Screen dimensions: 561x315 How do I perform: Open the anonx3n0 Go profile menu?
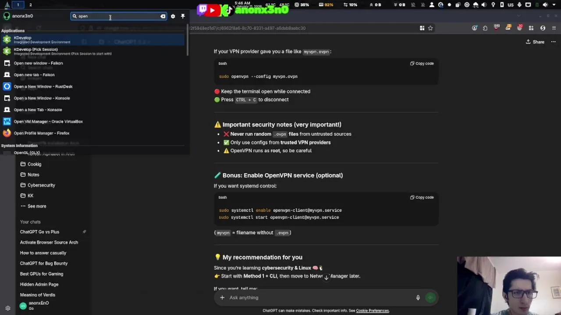pos(53,305)
